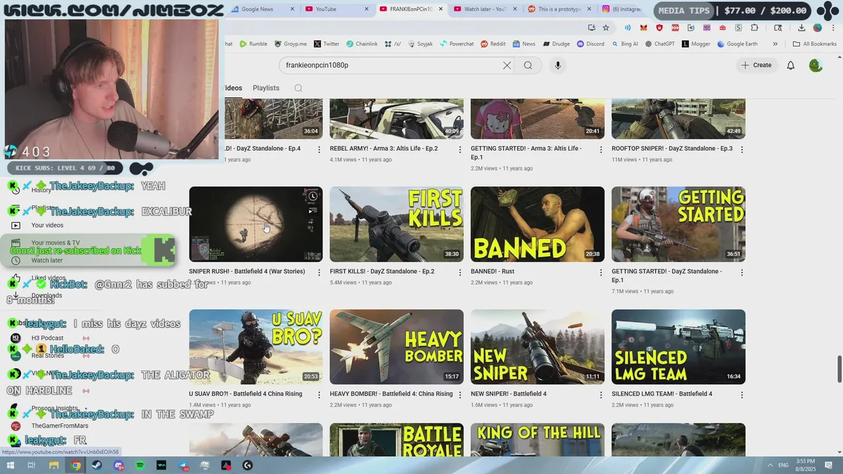This screenshot has height=474, width=843.
Task: Open the Chainlink bookmark
Action: pos(362,44)
